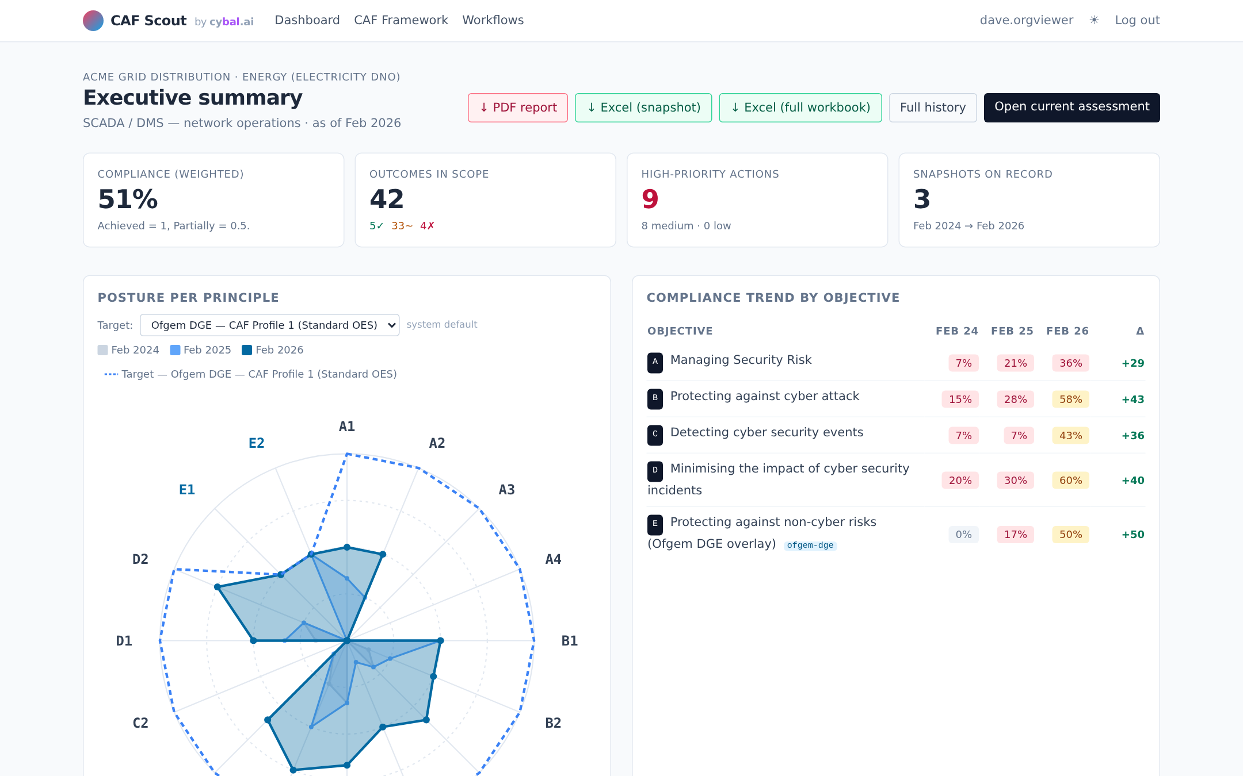Click the ofgem-dge tag badge
This screenshot has height=776, width=1243.
[x=810, y=545]
